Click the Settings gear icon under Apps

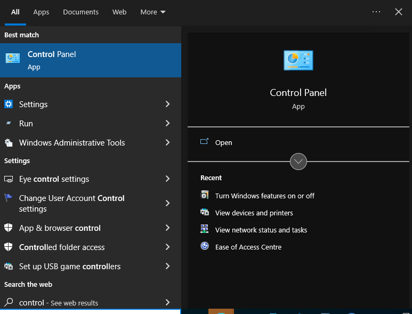pos(9,104)
